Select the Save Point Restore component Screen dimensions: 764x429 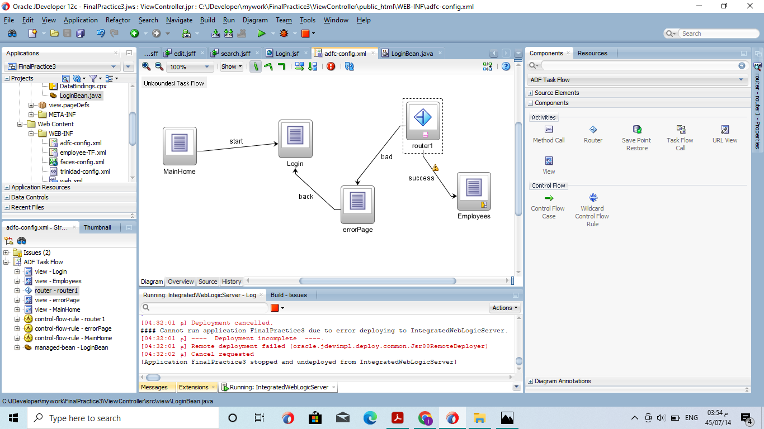coord(637,138)
